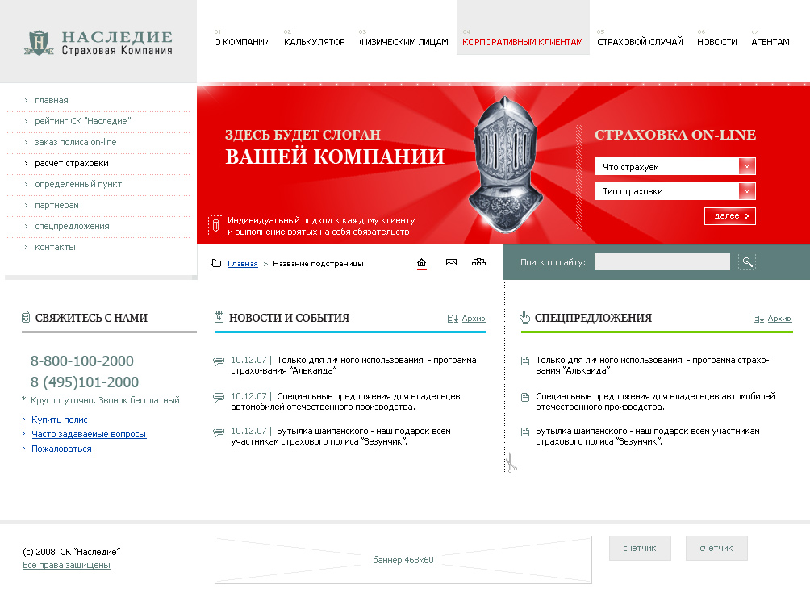Click the magnifier icon to run a search
Screen dimensions: 810x597
tap(746, 261)
